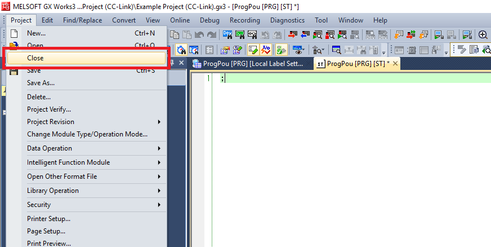Click the Copy icon in toolbar
491x247 pixels.
(x=175, y=35)
